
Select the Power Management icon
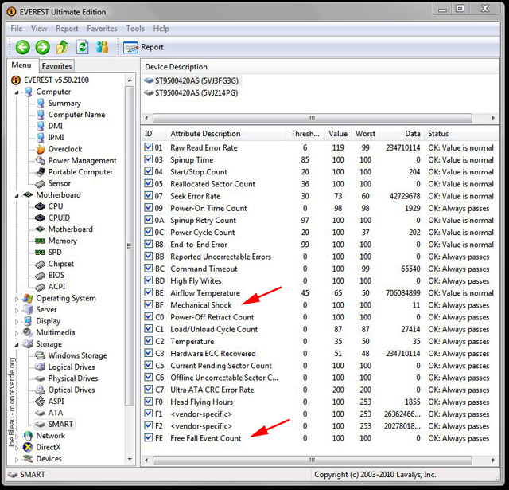tap(41, 161)
